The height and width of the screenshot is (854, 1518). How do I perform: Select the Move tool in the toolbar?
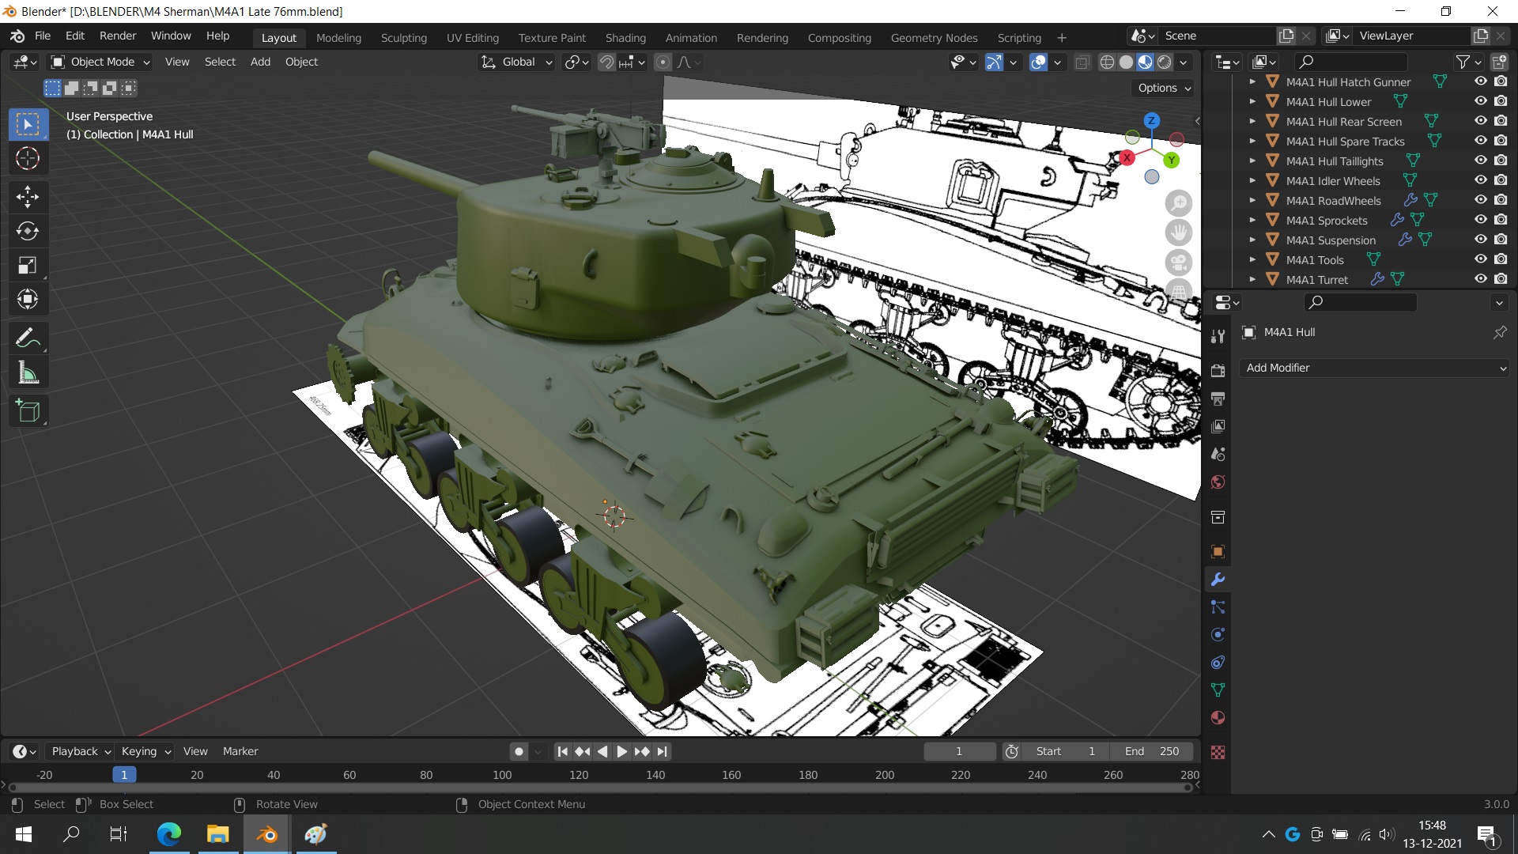pos(28,196)
